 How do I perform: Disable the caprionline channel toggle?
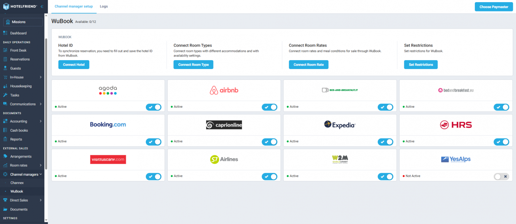coord(269,142)
